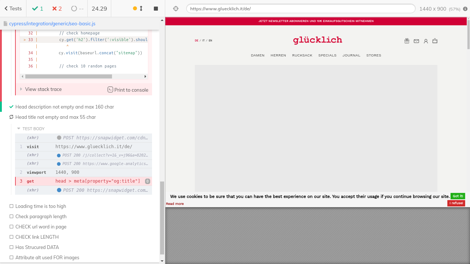Click the URL address field
The width and height of the screenshot is (470, 264).
click(300, 9)
